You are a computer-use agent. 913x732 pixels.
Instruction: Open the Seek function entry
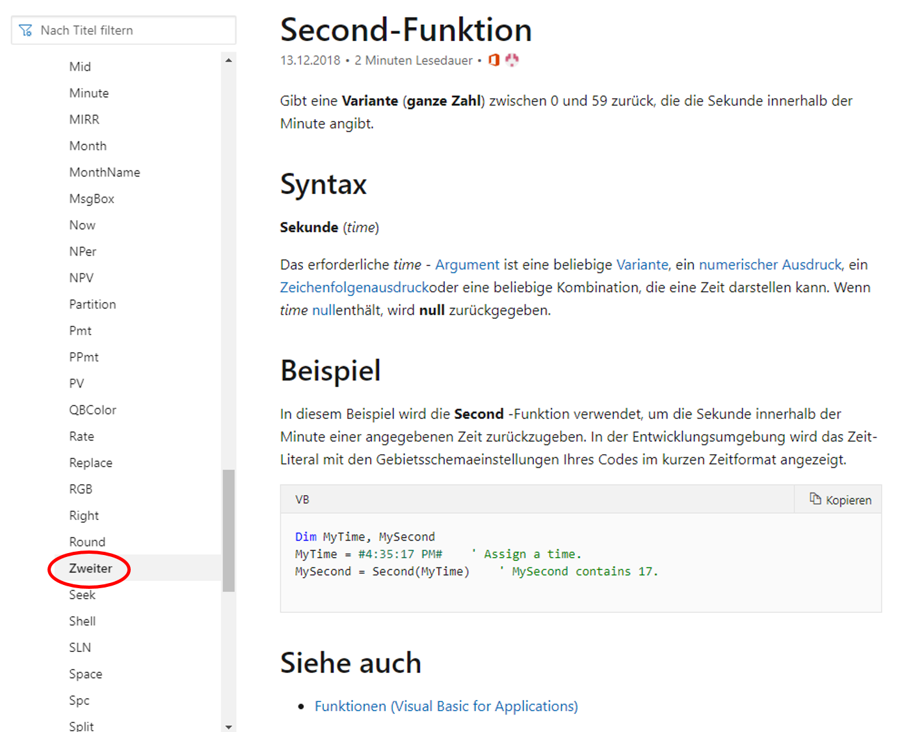point(82,595)
